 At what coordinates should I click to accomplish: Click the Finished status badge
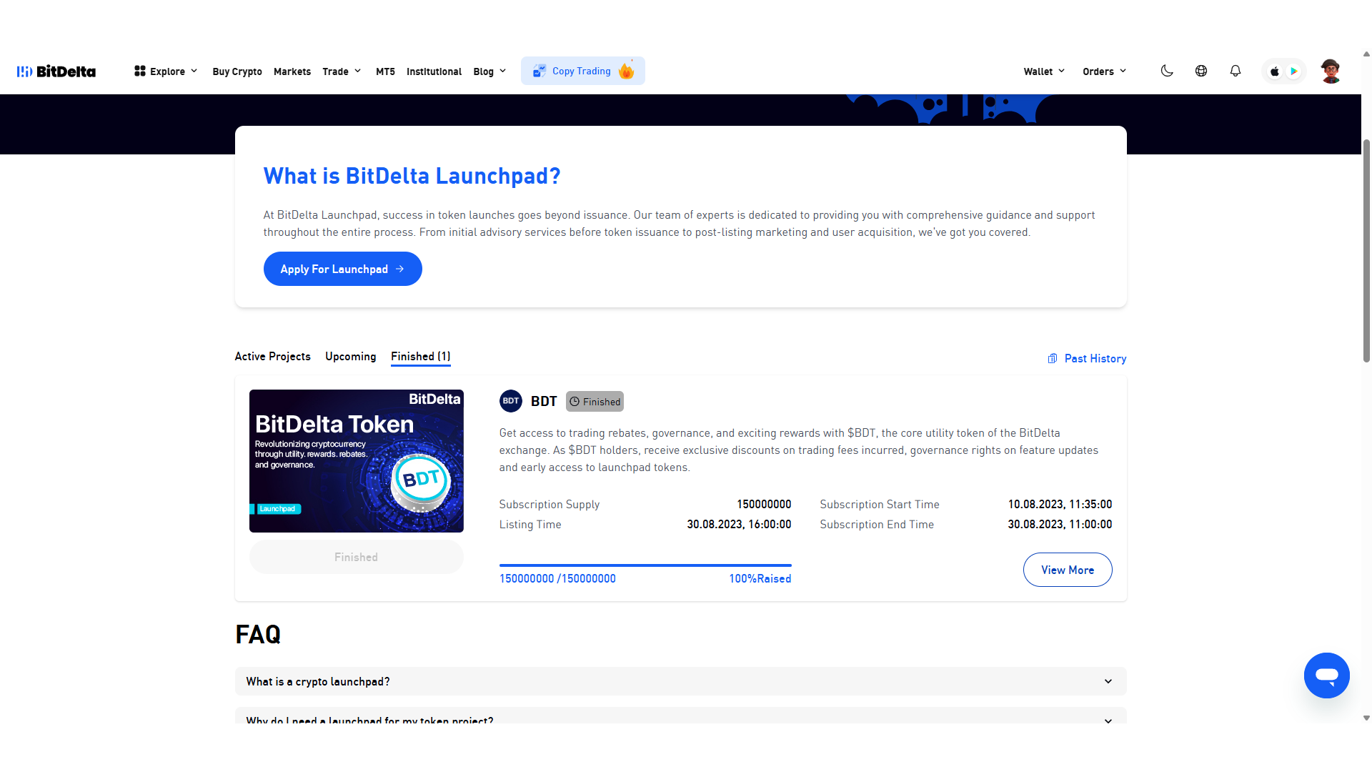coord(595,402)
